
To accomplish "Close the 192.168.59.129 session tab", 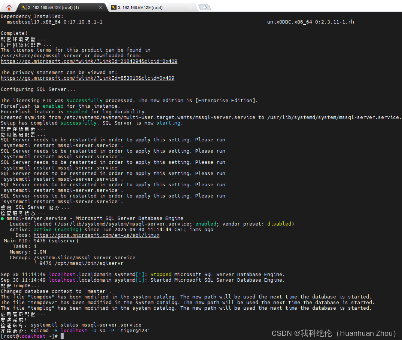I will tap(190, 7).
